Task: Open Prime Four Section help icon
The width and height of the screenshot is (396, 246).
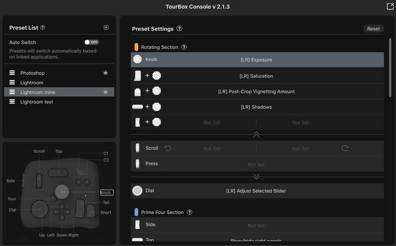Action: tap(190, 212)
